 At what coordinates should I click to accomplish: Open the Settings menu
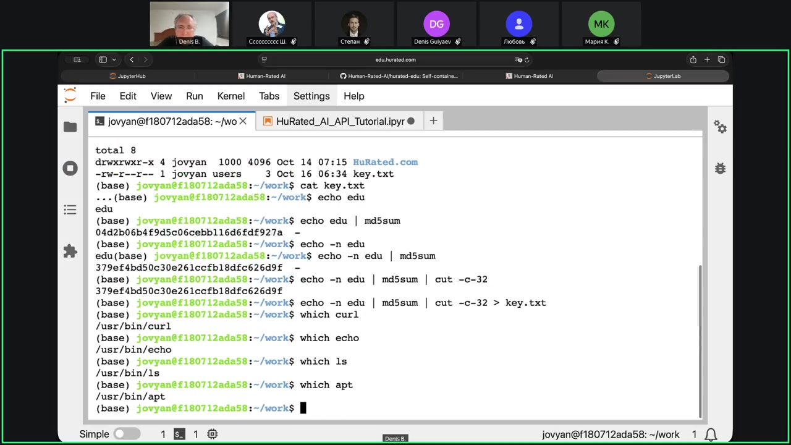tap(311, 96)
